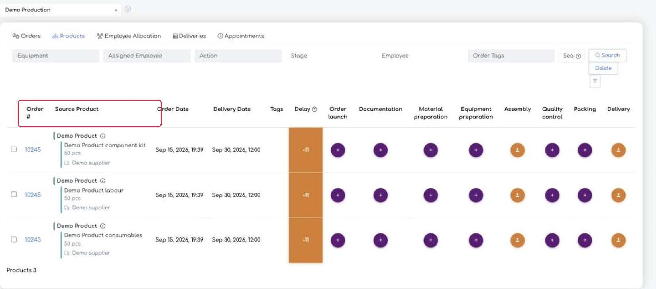Add Documentation for labour row
The width and height of the screenshot is (656, 289).
coord(380,195)
